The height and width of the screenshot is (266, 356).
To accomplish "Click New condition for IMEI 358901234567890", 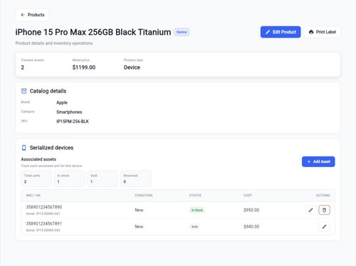I will point(139,210).
